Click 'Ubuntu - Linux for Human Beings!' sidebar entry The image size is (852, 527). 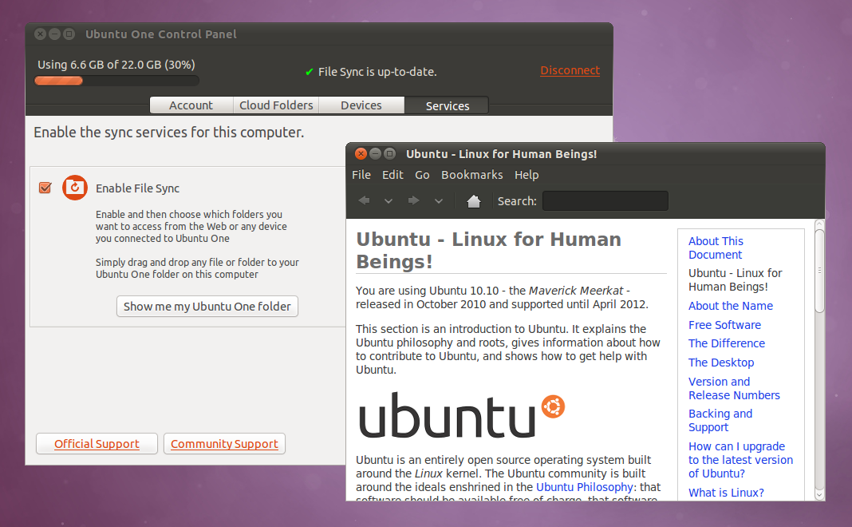click(x=736, y=279)
